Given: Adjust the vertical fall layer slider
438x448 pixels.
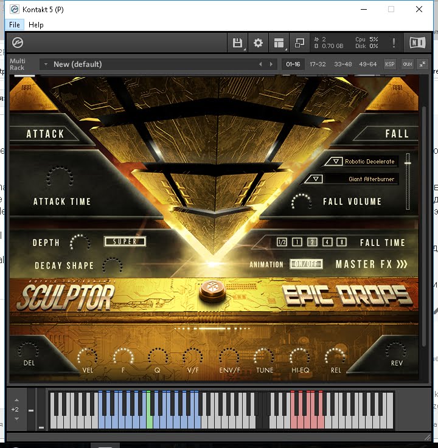Looking at the screenshot, I should [408, 181].
